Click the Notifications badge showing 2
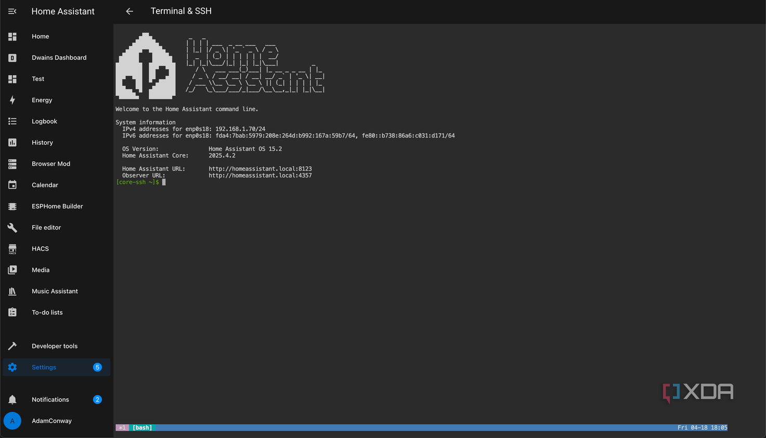Image resolution: width=766 pixels, height=438 pixels. [x=97, y=400]
